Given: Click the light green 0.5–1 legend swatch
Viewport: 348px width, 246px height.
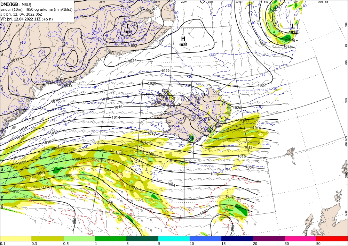Looking at the screenshot, I should click(79, 238).
